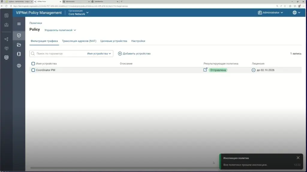
Task: Check the Coordinator PM row checkbox
Action: (x=33, y=70)
